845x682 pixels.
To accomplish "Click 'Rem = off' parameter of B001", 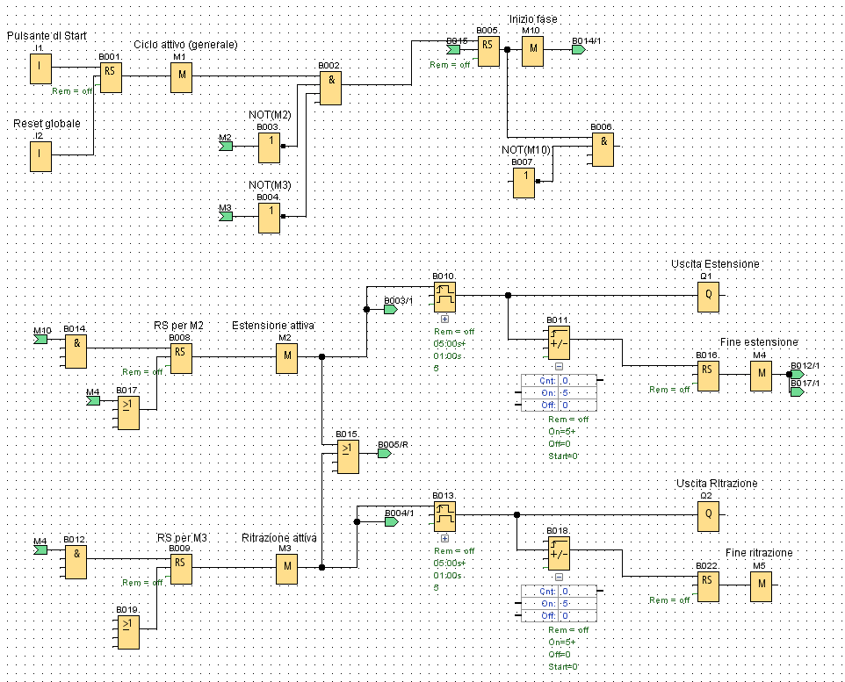I will click(72, 91).
